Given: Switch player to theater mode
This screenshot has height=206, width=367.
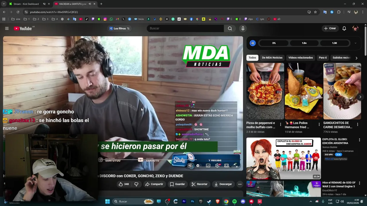Looking at the screenshot, I should [227, 165].
